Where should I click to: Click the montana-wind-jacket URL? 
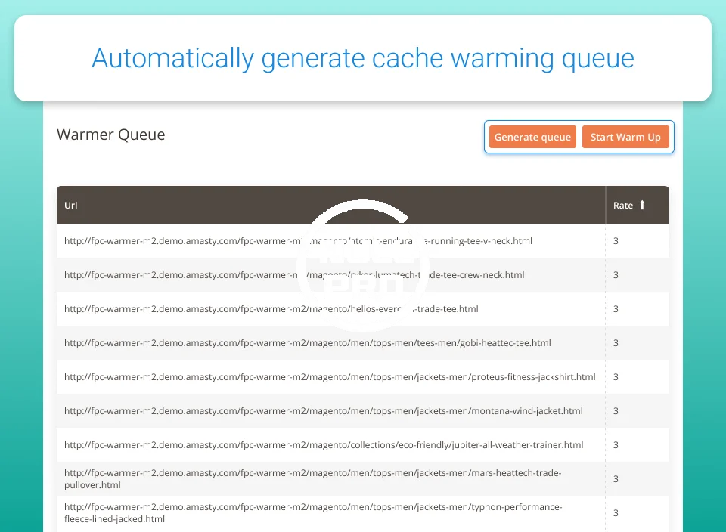pos(323,411)
